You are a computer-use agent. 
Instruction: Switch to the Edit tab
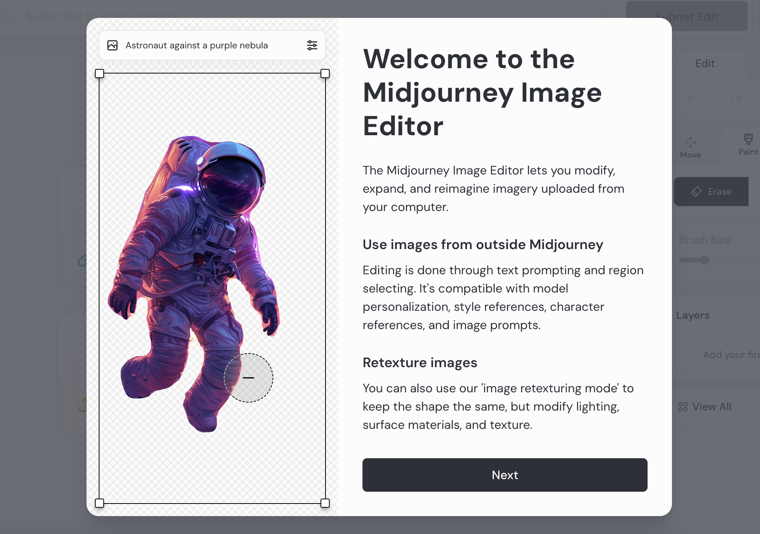(x=705, y=64)
